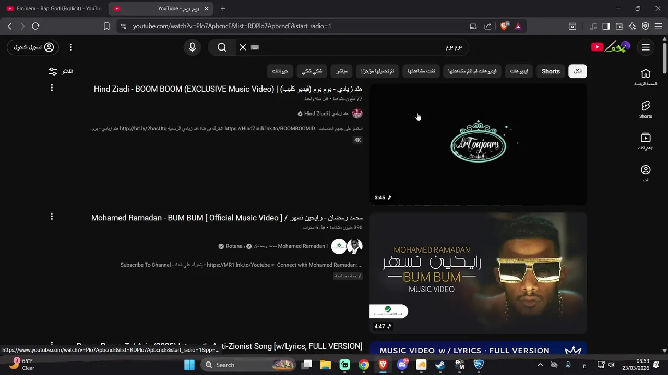Screen dimensions: 668x375
Task: Open Steam from the taskbar
Action: coord(440,365)
